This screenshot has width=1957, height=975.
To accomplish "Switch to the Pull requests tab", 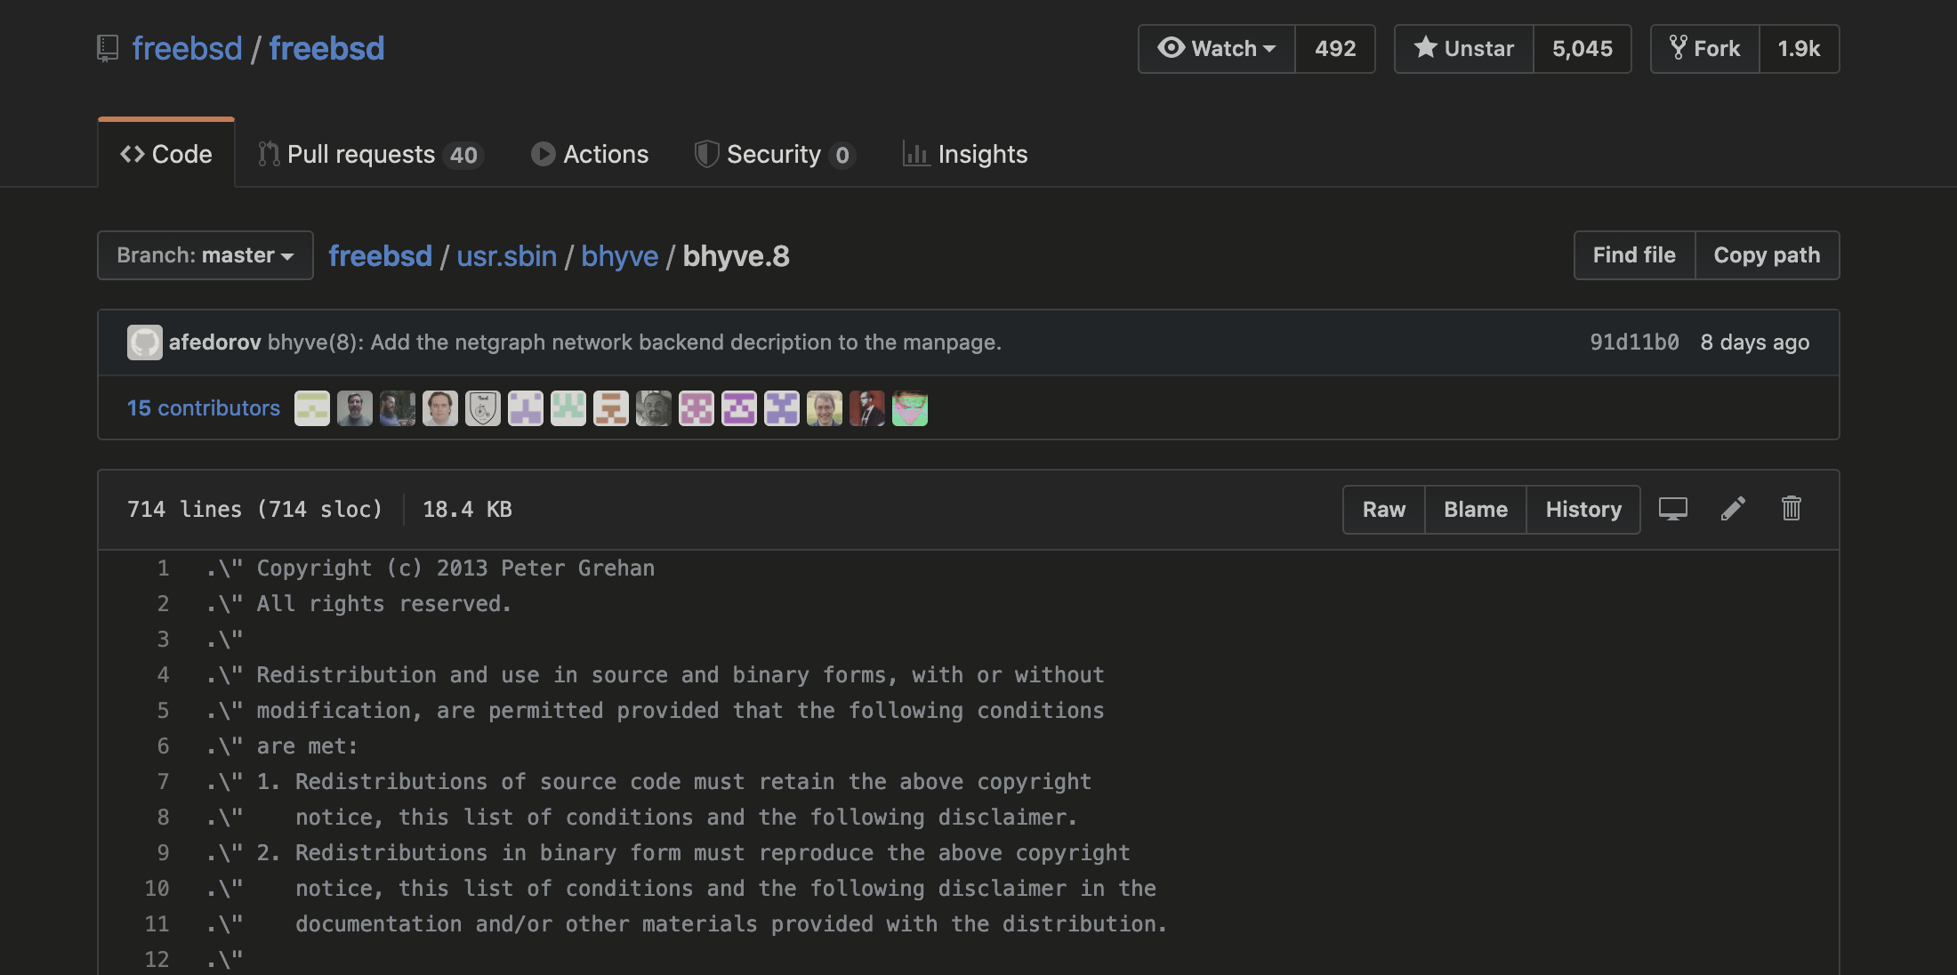I will pyautogui.click(x=369, y=154).
